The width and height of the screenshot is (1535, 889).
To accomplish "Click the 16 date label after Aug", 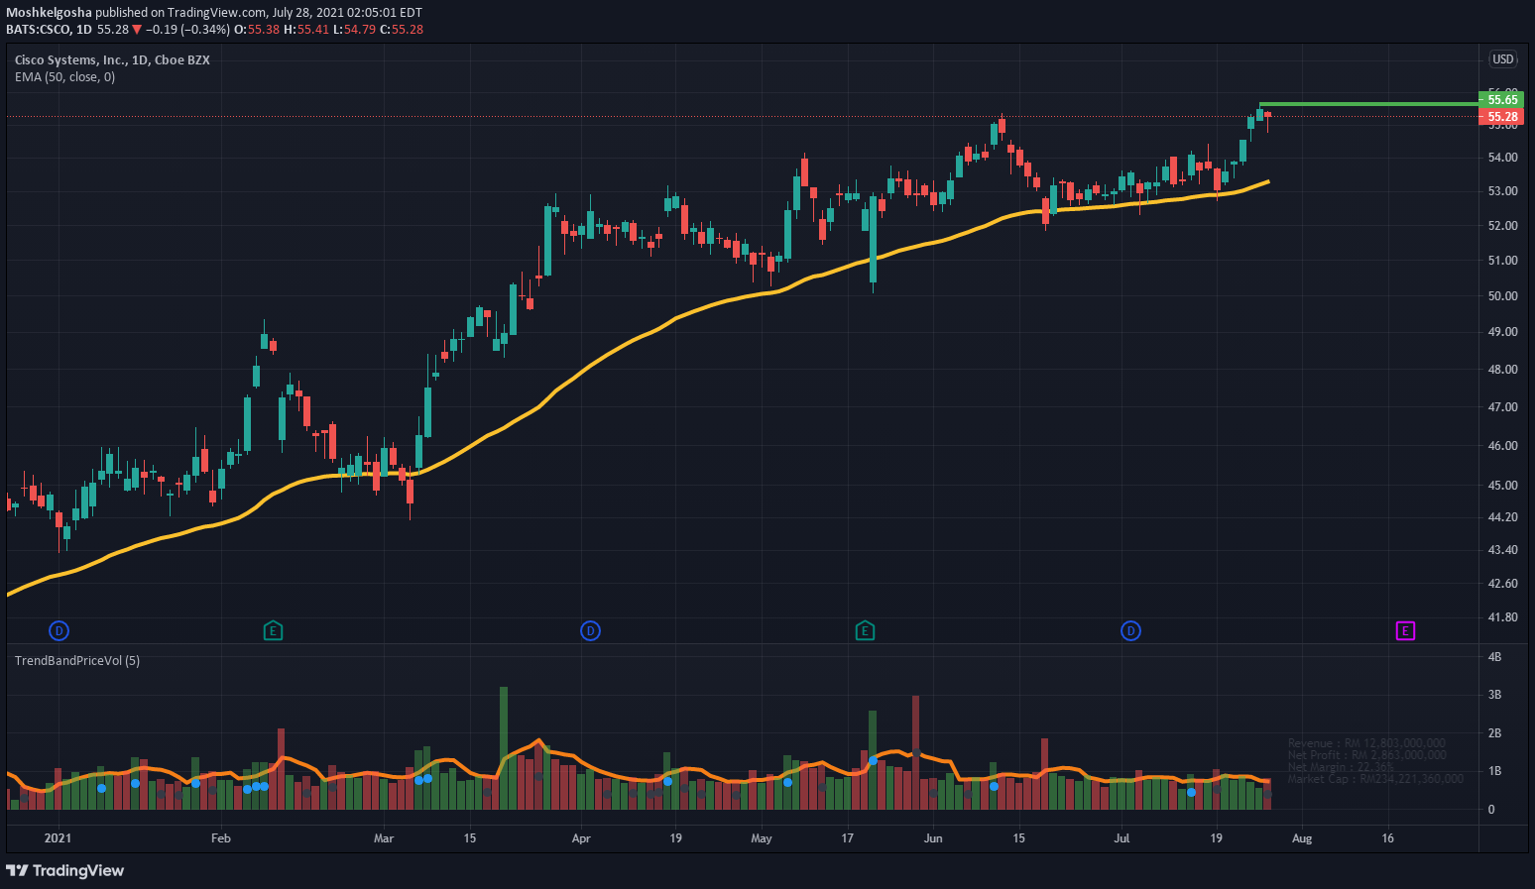I will 1388,838.
